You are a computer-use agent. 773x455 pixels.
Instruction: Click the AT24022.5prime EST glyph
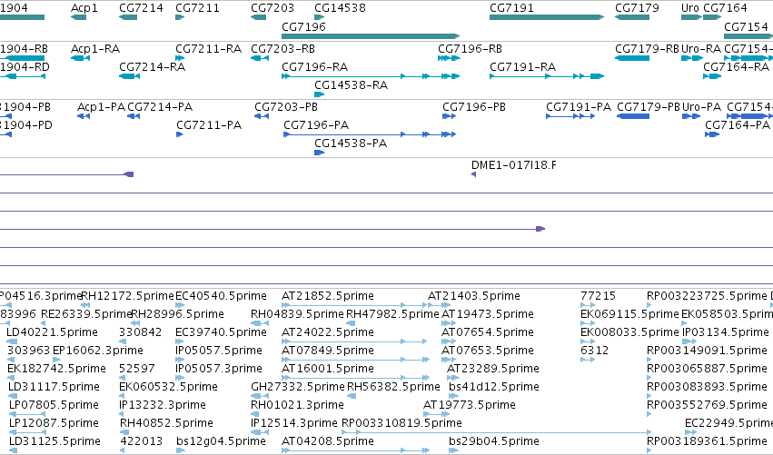pyautogui.click(x=354, y=341)
